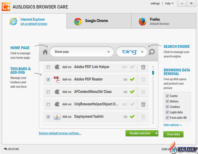Check the CmjBrowserHelperObject add-on checkbox
Screen dimensions: 198x154
click(x=48, y=104)
